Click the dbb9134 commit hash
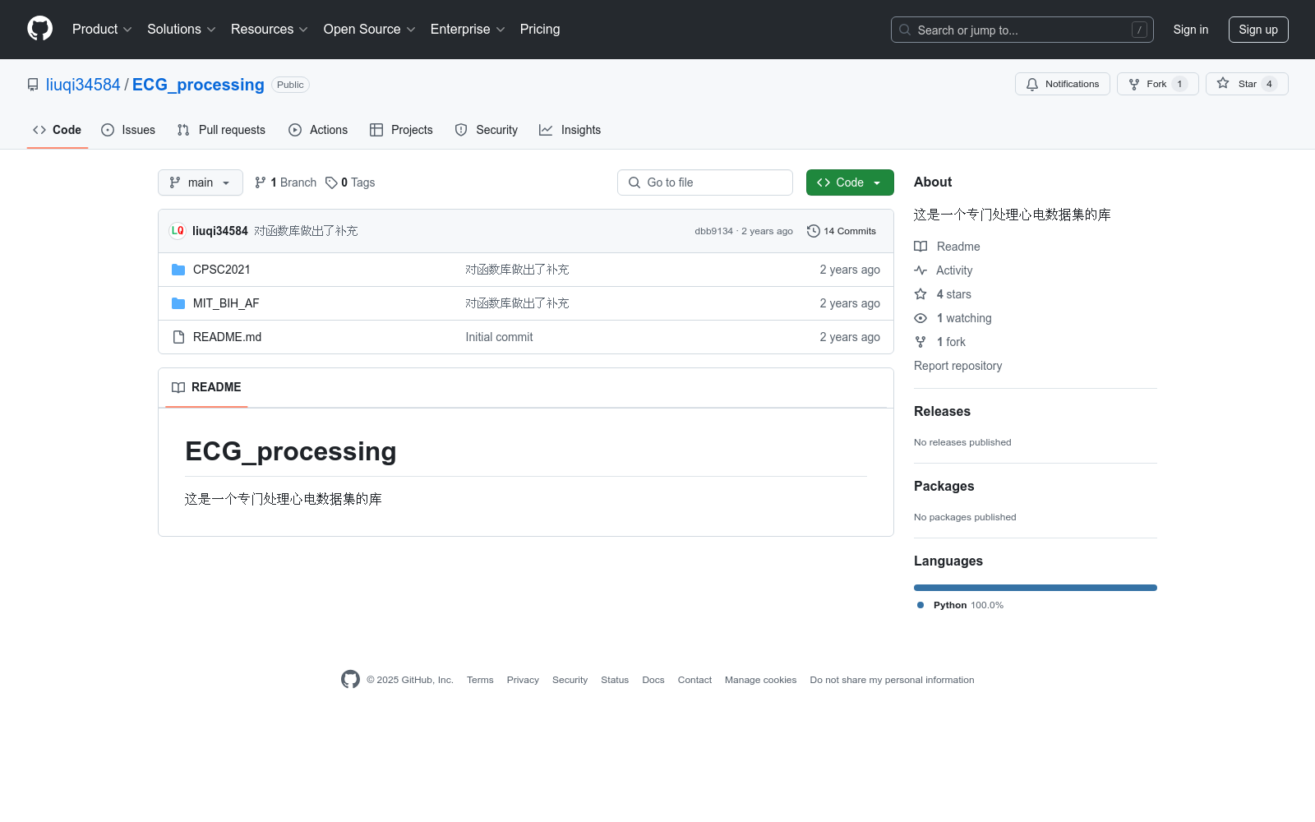The width and height of the screenshot is (1315, 822). tap(713, 231)
